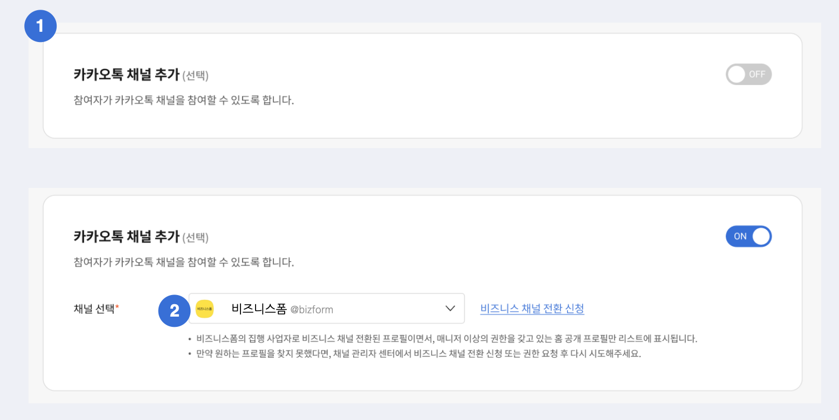Click the 카카오톡 채널 추가 heading in bottom card
Viewport: 839px width, 420px height.
click(x=126, y=236)
